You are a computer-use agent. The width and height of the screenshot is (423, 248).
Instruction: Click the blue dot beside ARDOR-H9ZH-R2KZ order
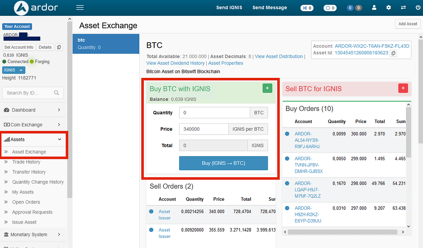pyautogui.click(x=287, y=208)
